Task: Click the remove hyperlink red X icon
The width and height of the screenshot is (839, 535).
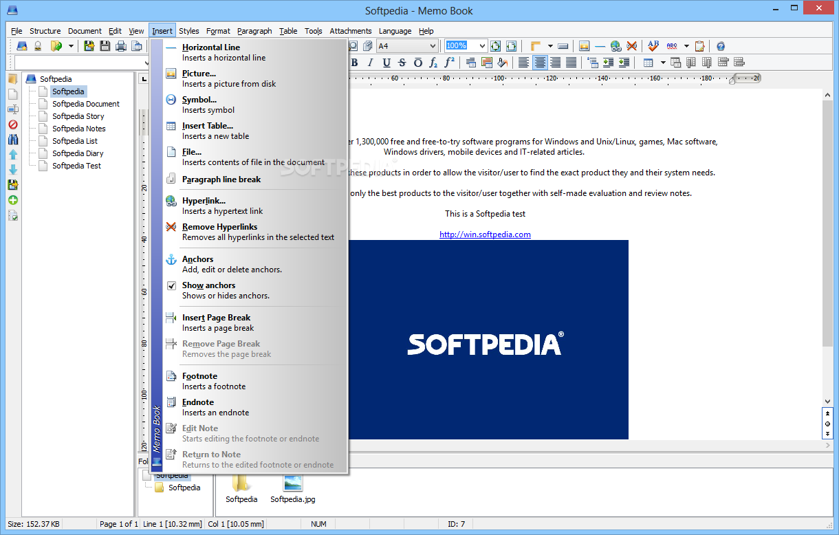Action: [631, 46]
